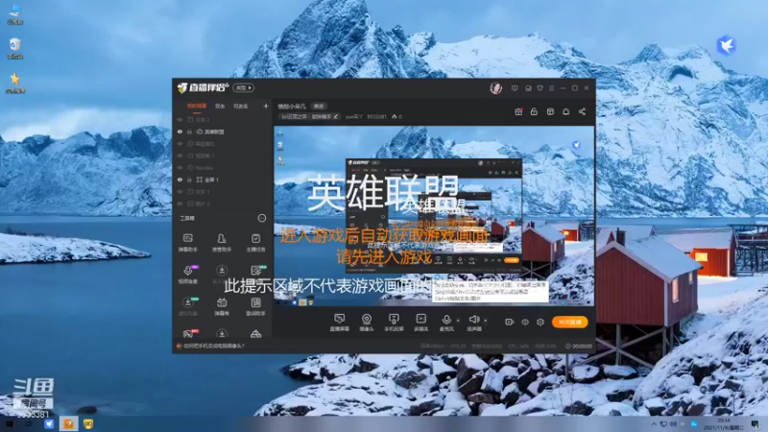The height and width of the screenshot is (432, 768).
Task: Click the 扬声器 speaker icon
Action: pos(473,320)
